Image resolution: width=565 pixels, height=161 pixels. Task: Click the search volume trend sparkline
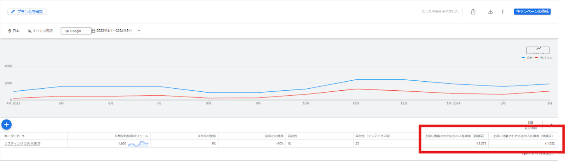pyautogui.click(x=138, y=144)
